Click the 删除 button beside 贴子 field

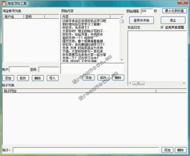tap(180, 150)
